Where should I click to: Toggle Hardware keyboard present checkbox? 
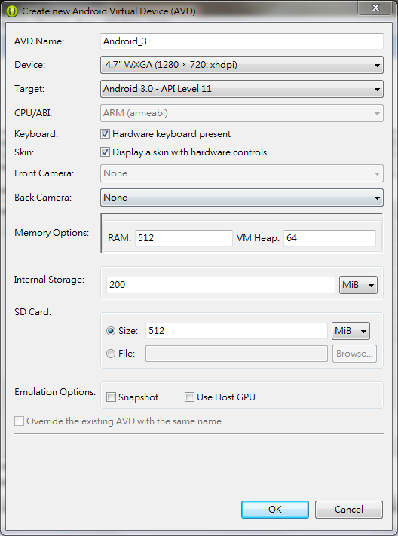[x=105, y=134]
